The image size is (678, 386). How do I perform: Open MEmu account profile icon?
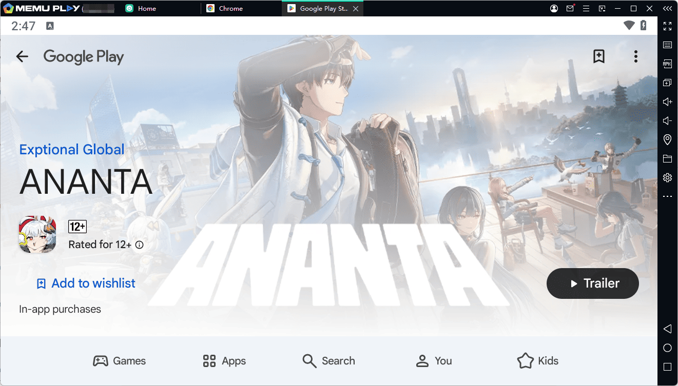click(554, 8)
